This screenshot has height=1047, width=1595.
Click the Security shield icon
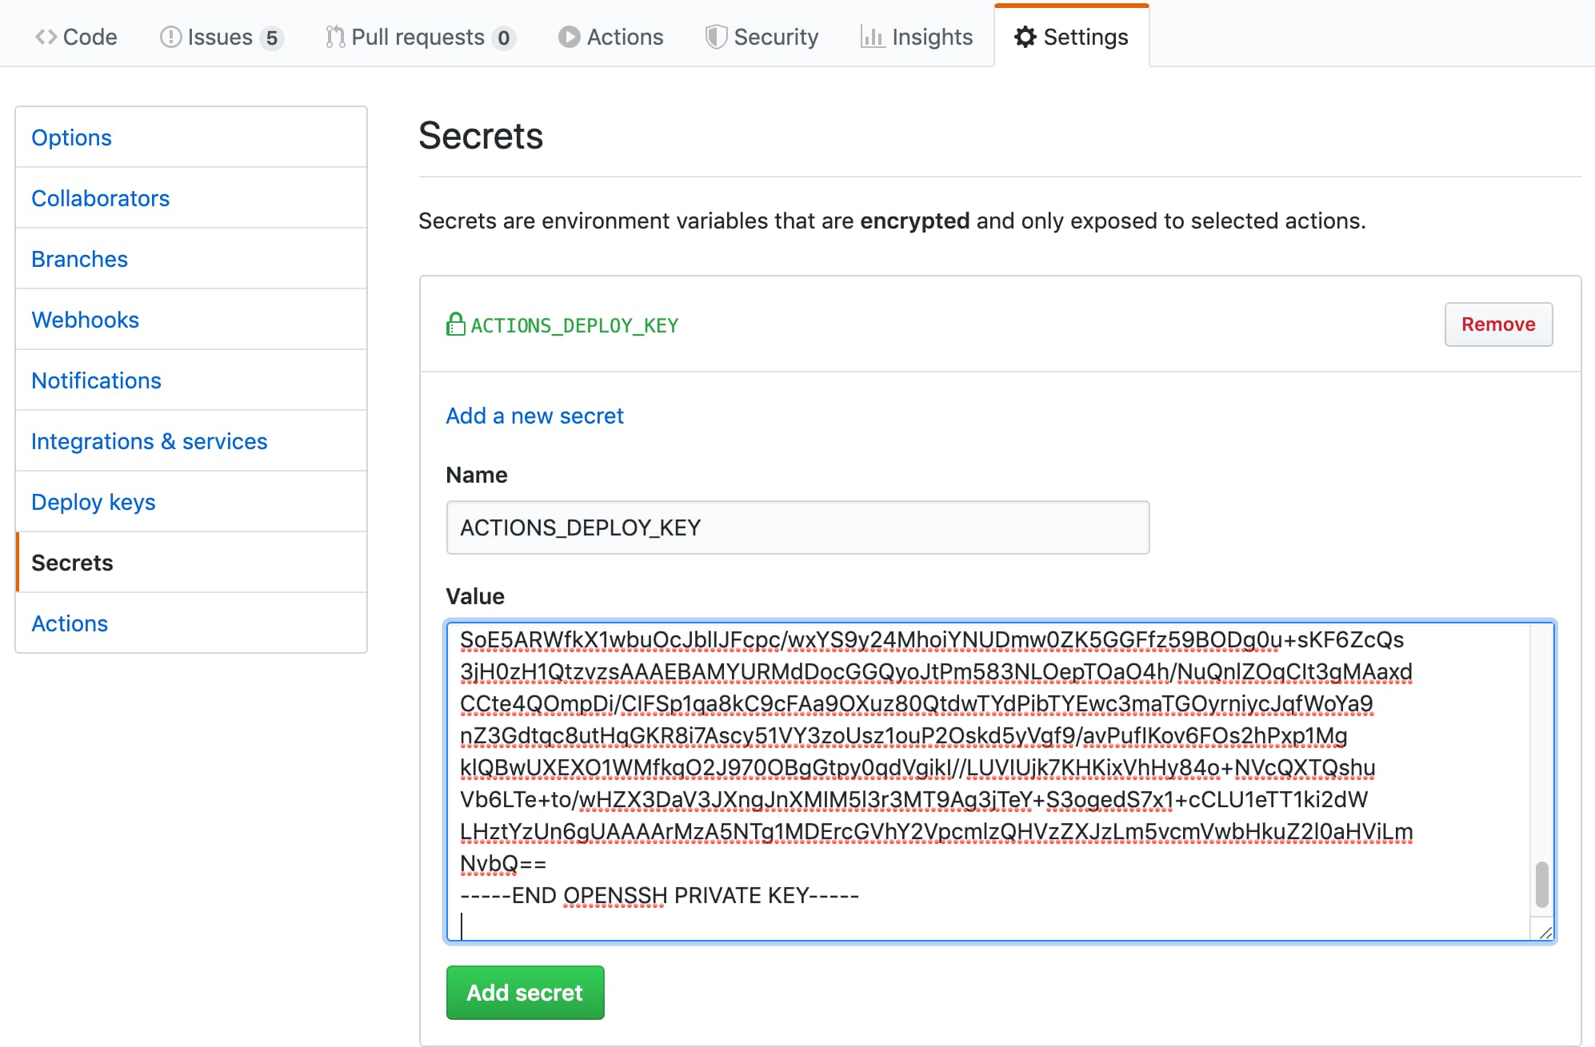[x=716, y=37]
